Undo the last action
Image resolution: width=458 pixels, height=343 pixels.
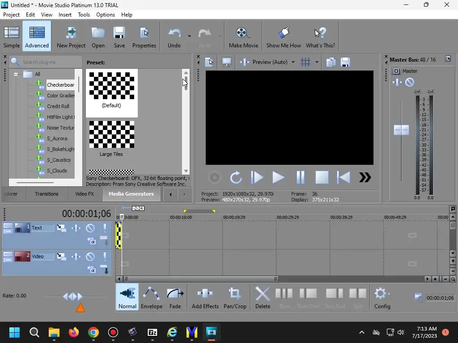(174, 37)
